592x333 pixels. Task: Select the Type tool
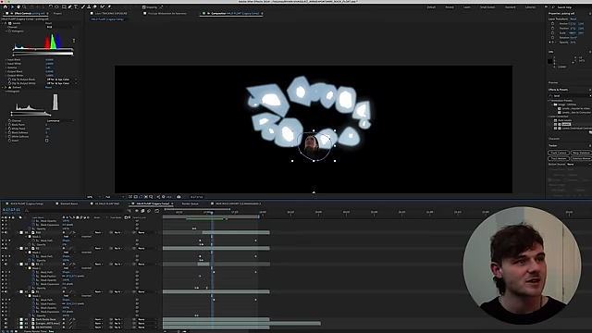click(76, 6)
